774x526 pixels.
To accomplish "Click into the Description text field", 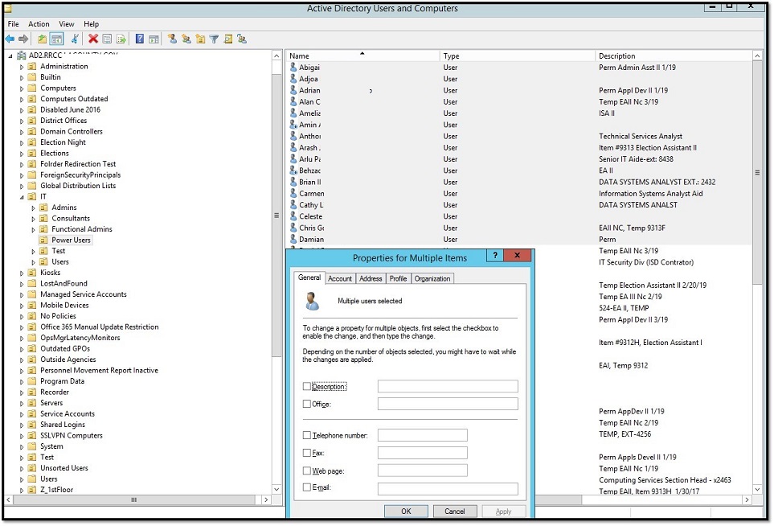I will (x=448, y=386).
